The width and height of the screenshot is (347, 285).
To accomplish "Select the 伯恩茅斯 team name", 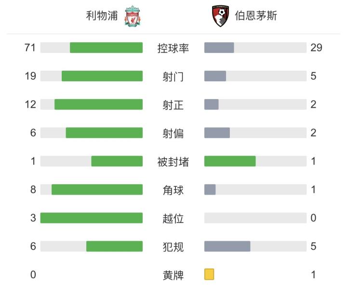I will [256, 16].
